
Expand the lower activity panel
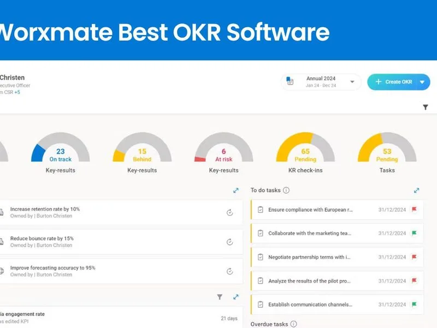tap(236, 297)
